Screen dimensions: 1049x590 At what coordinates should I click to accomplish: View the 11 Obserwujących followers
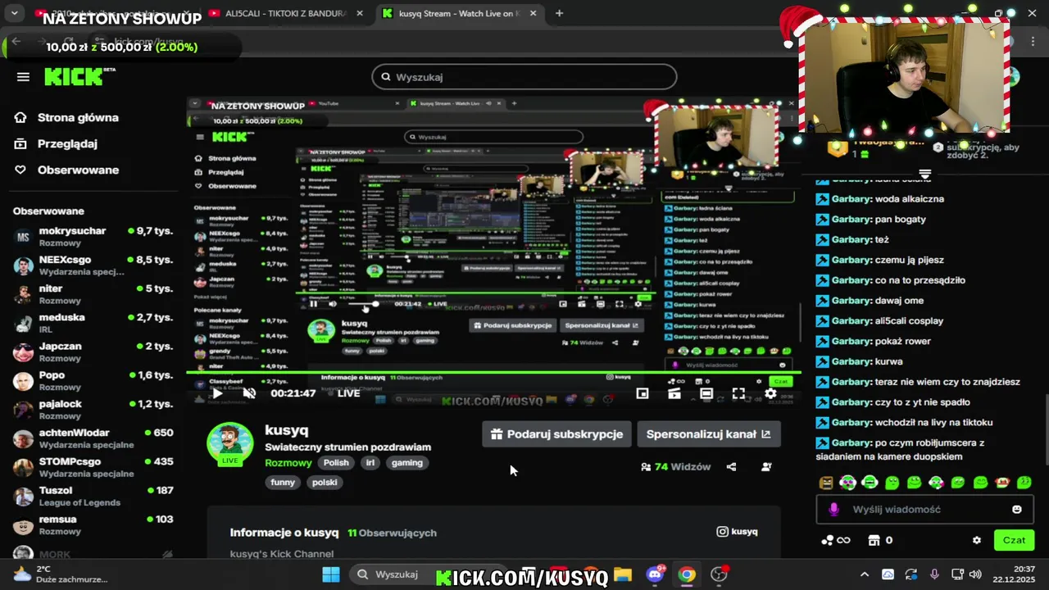[392, 533]
